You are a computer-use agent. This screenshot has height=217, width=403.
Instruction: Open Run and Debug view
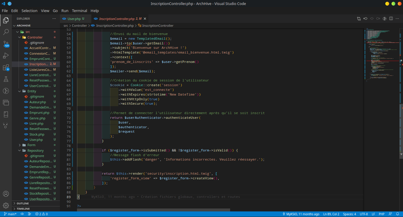6,56
